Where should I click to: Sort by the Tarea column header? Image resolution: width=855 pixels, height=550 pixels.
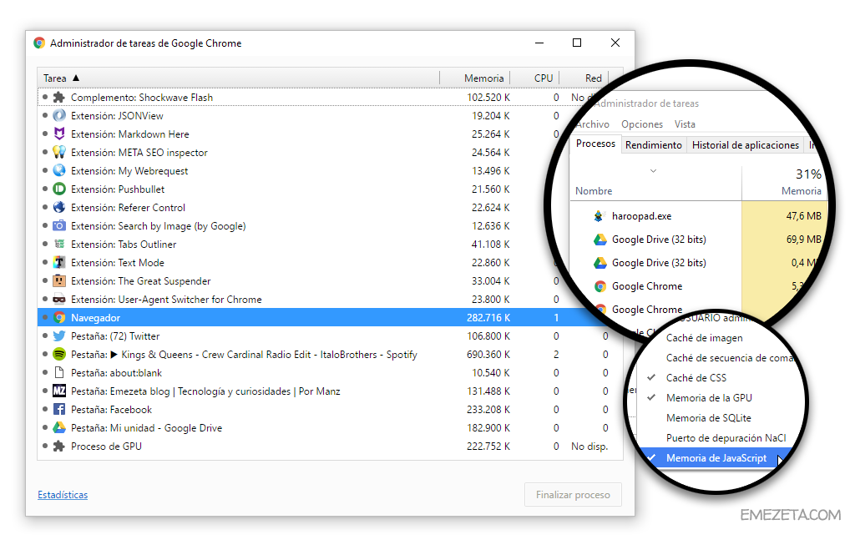click(x=238, y=78)
